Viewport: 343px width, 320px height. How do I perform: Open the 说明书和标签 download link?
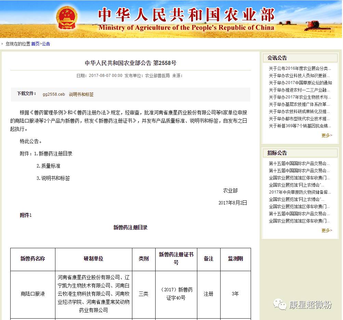[x=81, y=94]
